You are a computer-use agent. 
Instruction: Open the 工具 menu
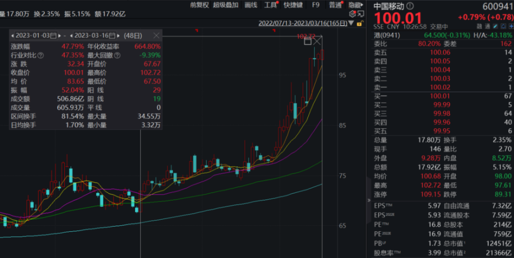(270, 5)
